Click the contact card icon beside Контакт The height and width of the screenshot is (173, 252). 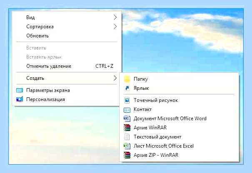tap(127, 110)
